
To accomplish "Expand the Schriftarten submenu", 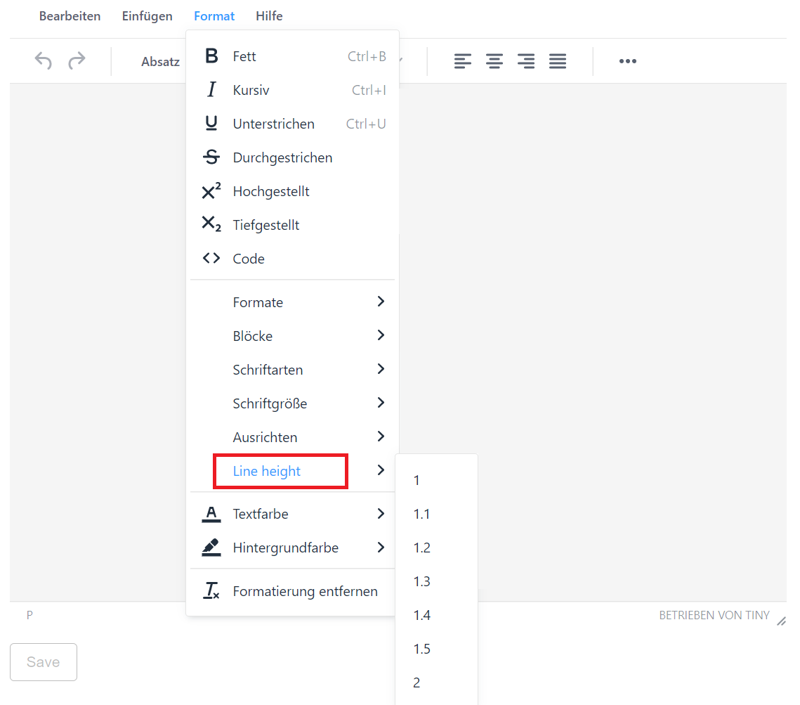I will click(268, 369).
